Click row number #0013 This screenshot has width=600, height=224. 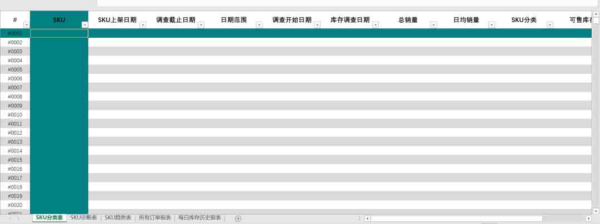[15, 142]
